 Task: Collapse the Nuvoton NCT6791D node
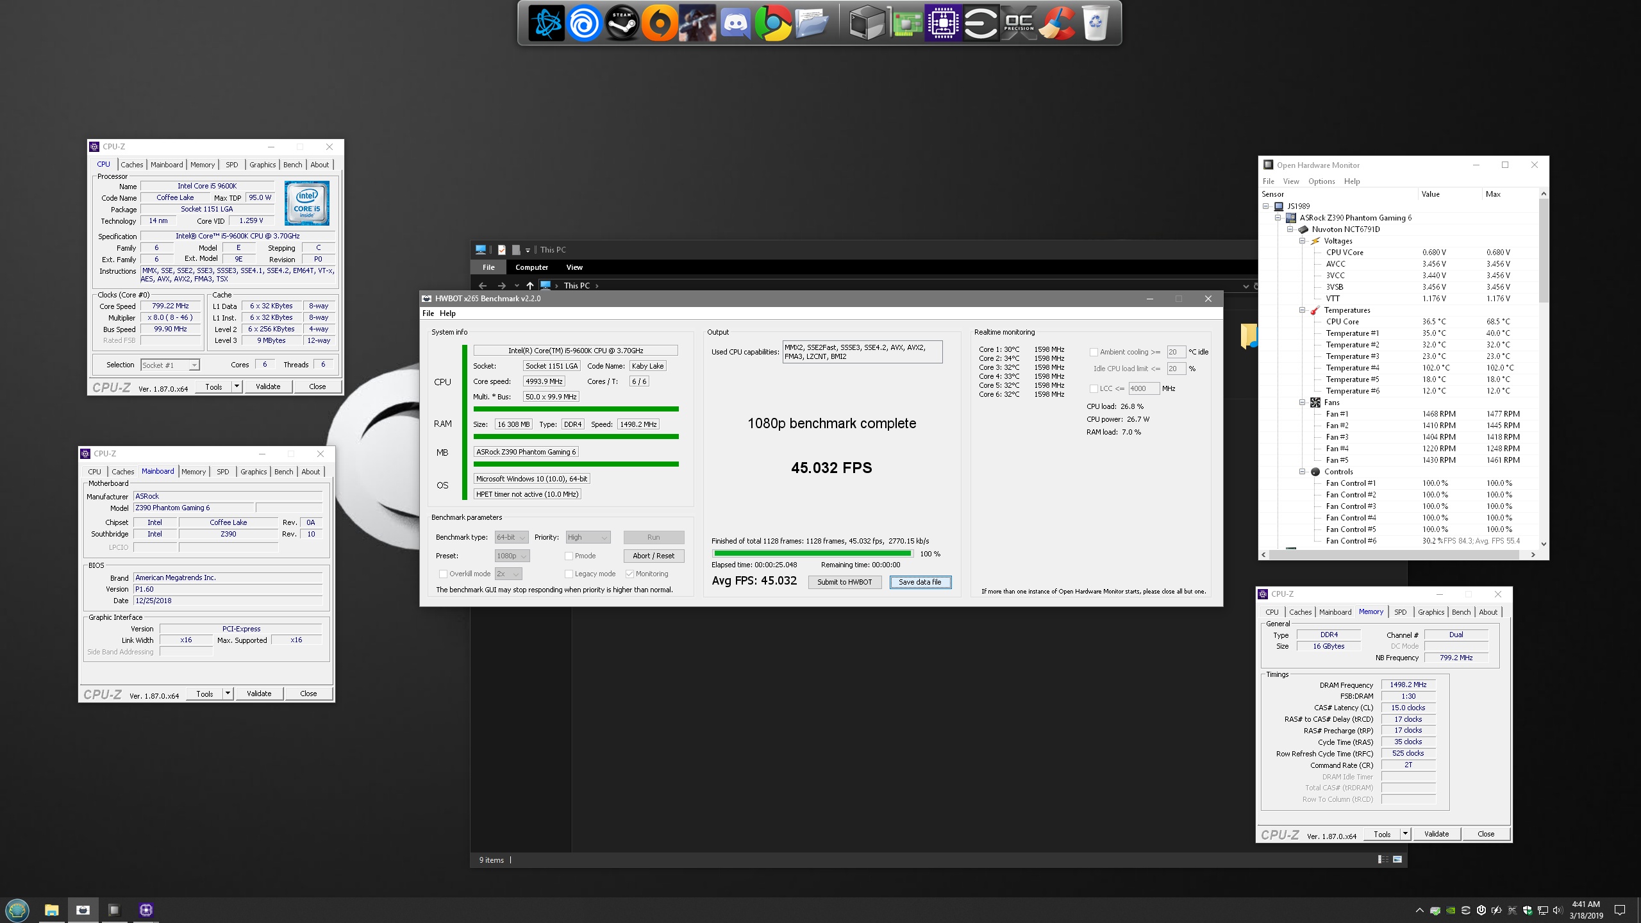pyautogui.click(x=1290, y=229)
